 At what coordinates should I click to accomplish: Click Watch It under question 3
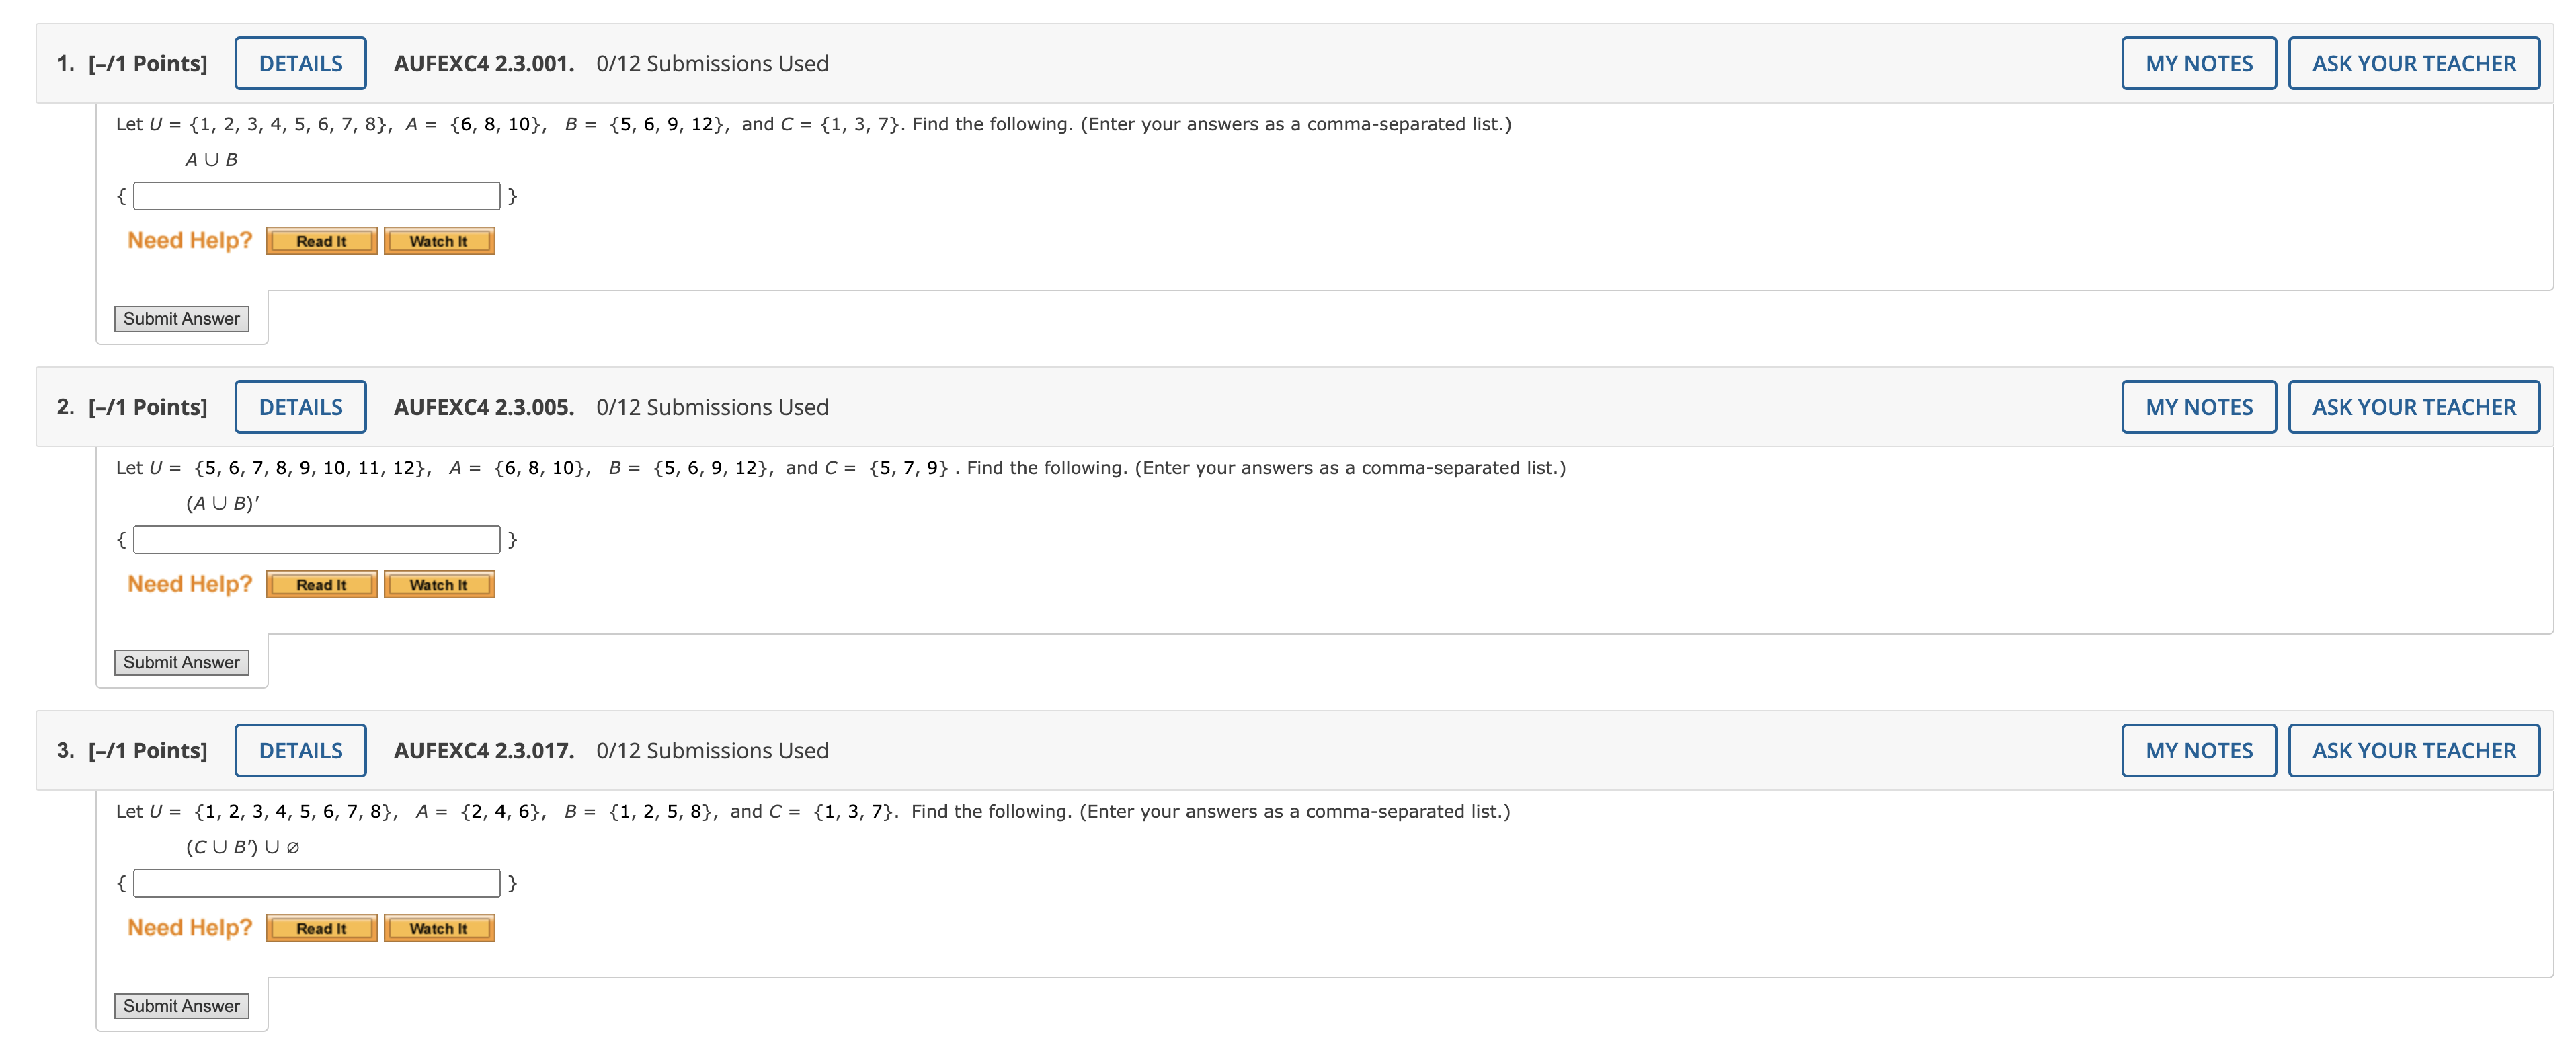(438, 927)
